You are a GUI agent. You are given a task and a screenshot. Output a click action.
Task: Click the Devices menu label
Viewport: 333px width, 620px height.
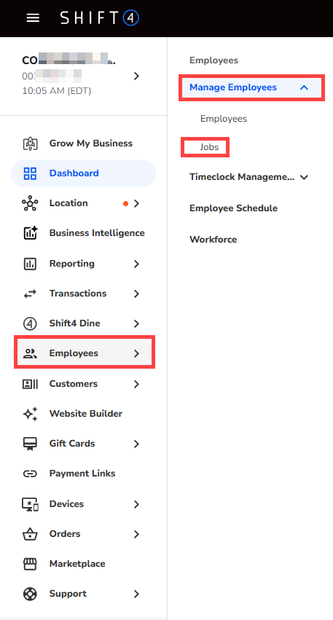tap(66, 503)
